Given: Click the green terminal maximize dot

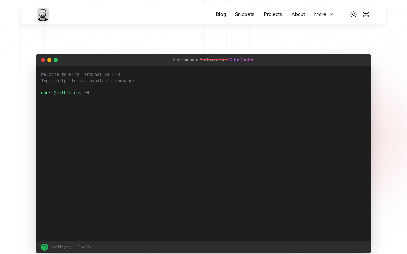Looking at the screenshot, I should pos(56,60).
